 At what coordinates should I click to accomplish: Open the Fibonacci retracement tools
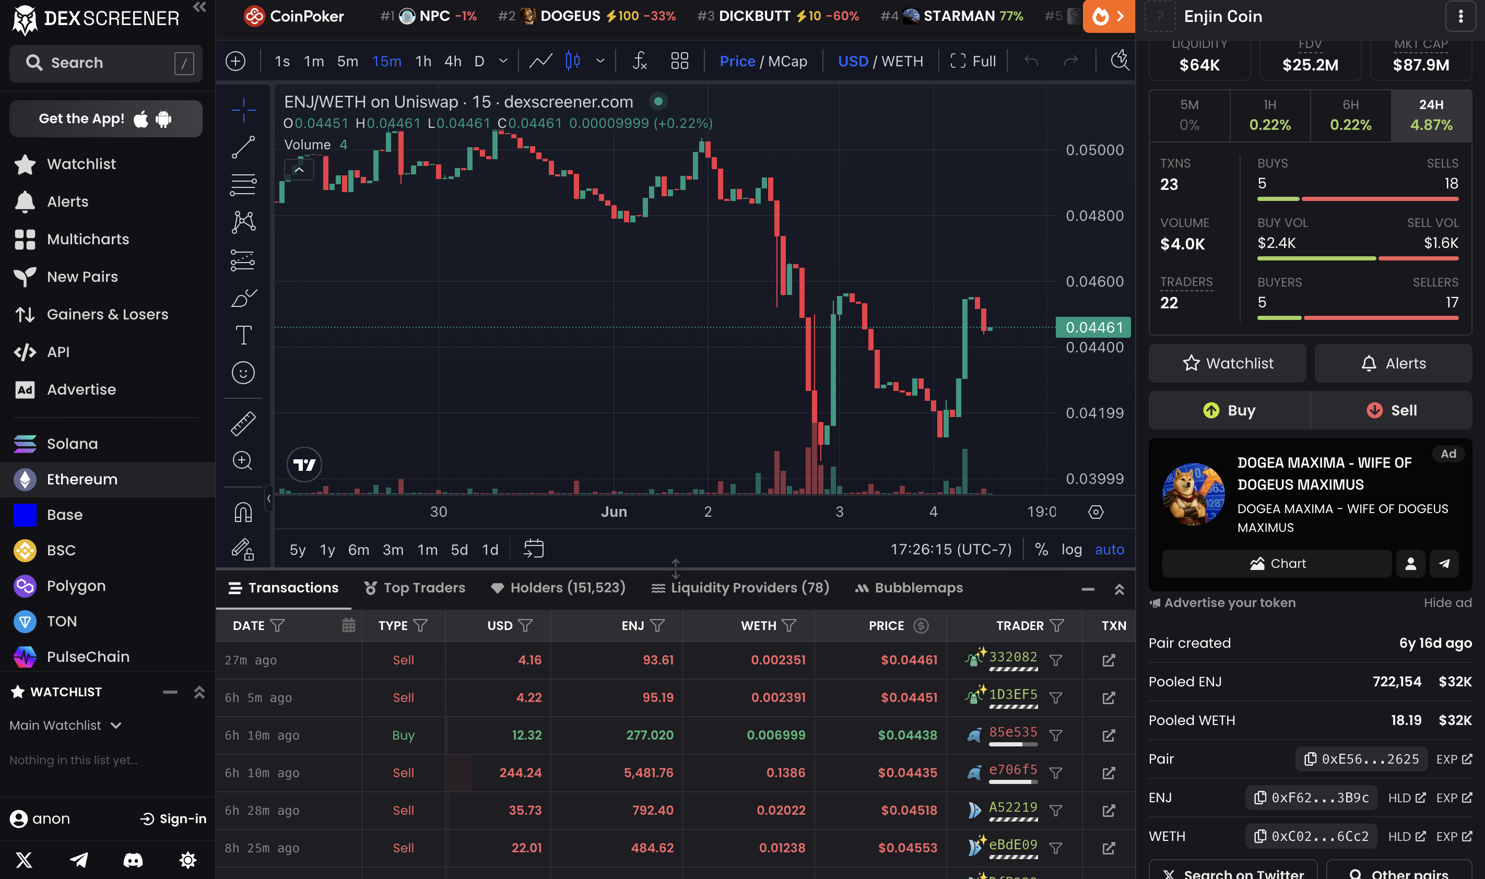[x=243, y=184]
